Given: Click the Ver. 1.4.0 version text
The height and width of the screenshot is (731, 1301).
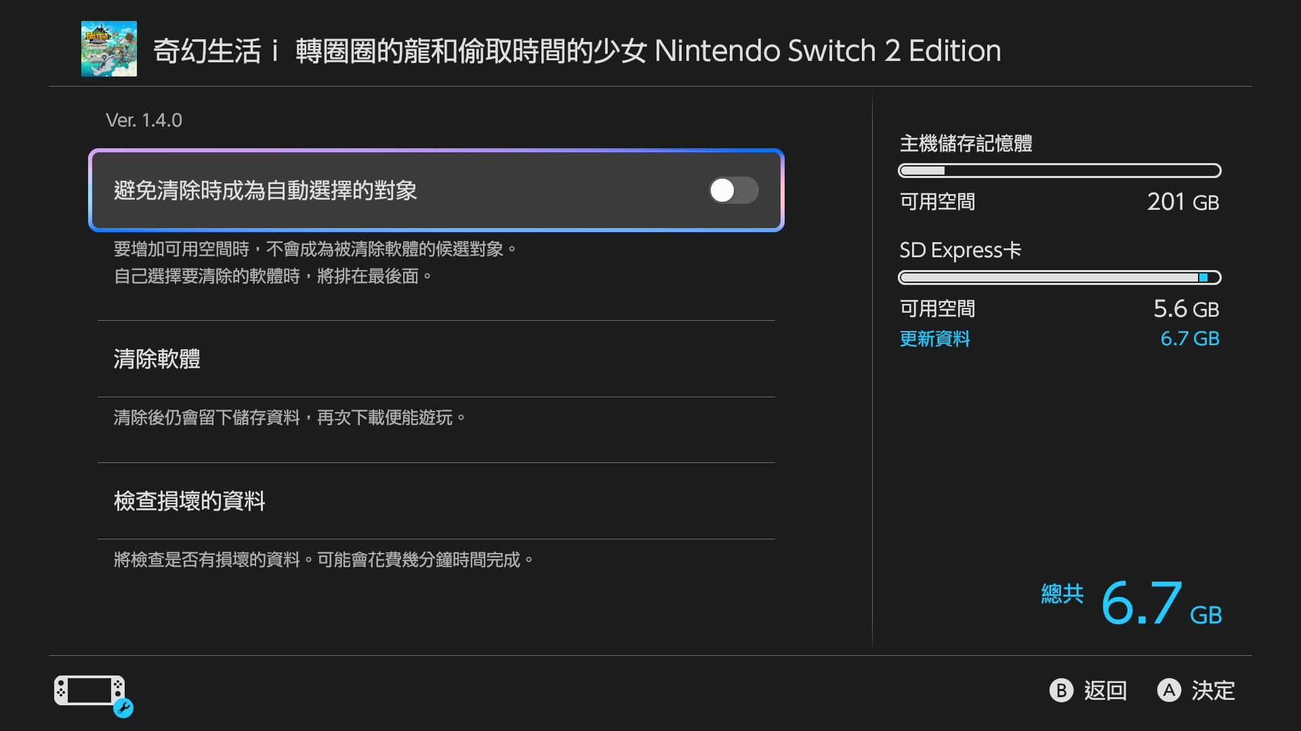Looking at the screenshot, I should point(144,120).
